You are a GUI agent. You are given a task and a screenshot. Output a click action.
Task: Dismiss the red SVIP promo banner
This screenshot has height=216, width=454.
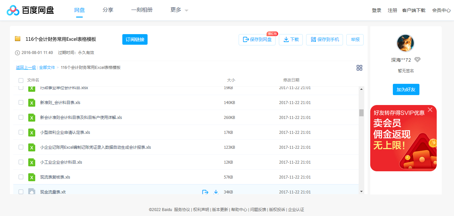coord(430,110)
